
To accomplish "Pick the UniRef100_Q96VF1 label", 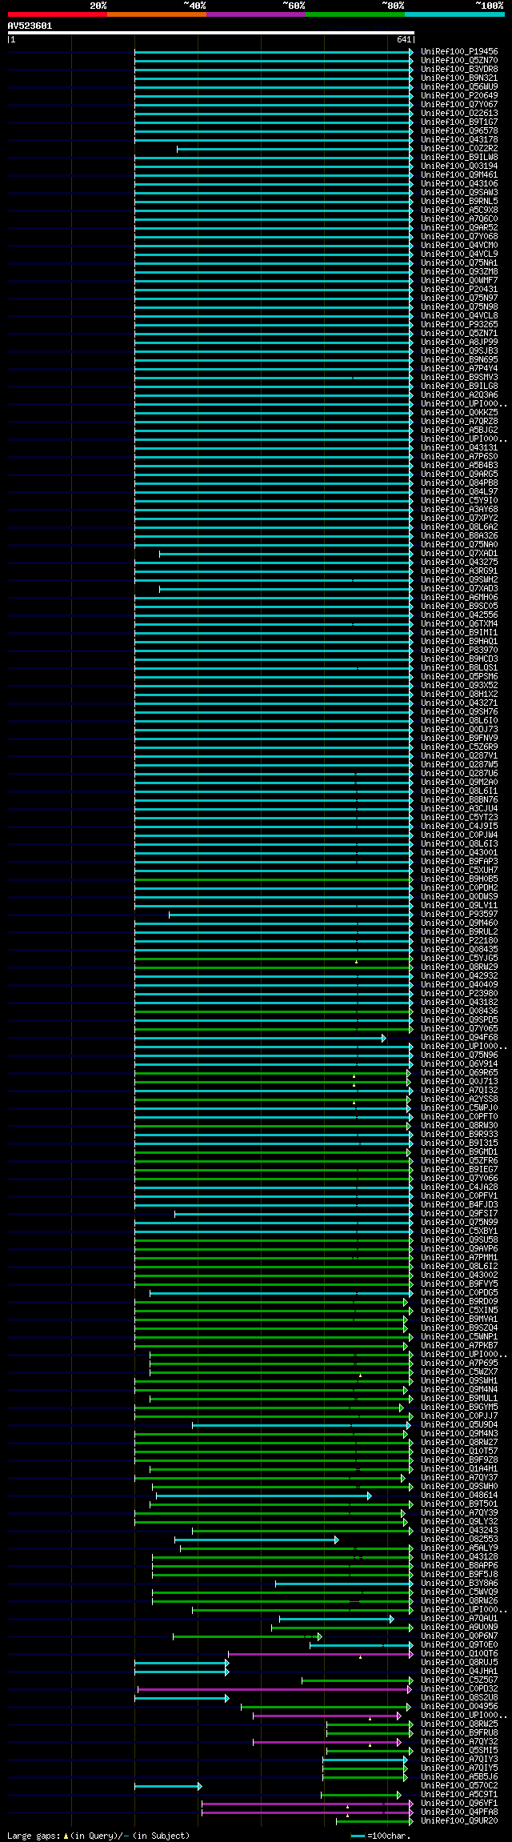I will point(459,1803).
